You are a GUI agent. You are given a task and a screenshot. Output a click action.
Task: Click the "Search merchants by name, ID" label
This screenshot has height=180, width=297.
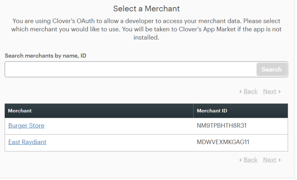[x=45, y=56]
